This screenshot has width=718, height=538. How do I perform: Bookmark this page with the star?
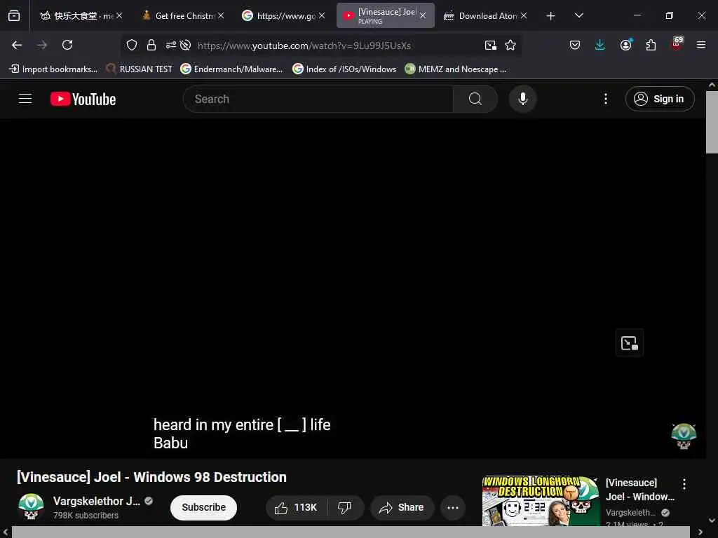[x=510, y=45]
